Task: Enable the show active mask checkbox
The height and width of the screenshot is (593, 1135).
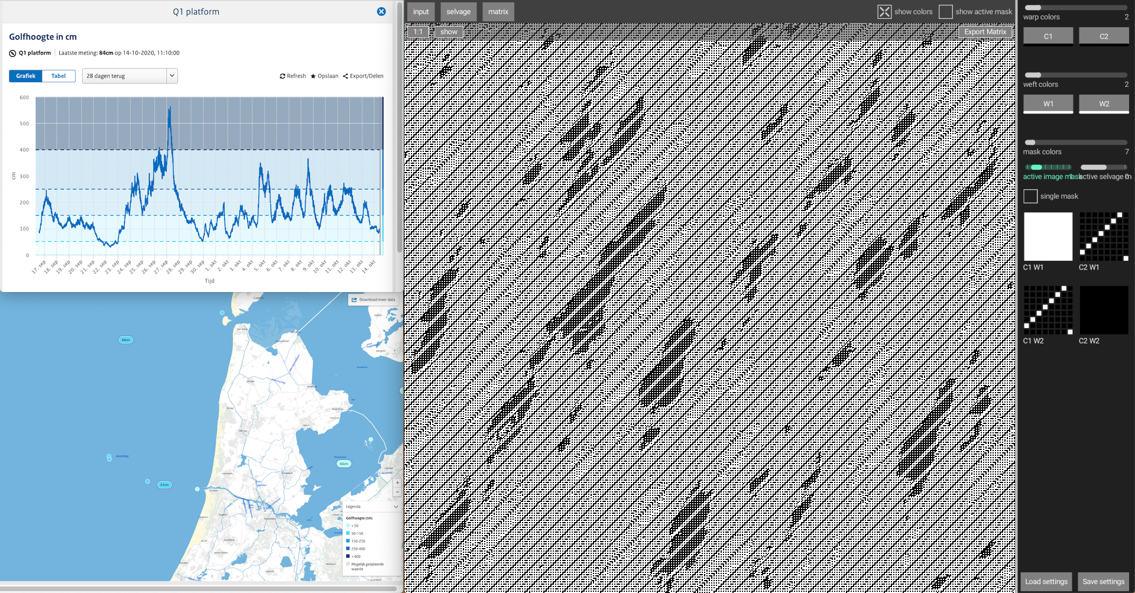Action: pyautogui.click(x=946, y=12)
